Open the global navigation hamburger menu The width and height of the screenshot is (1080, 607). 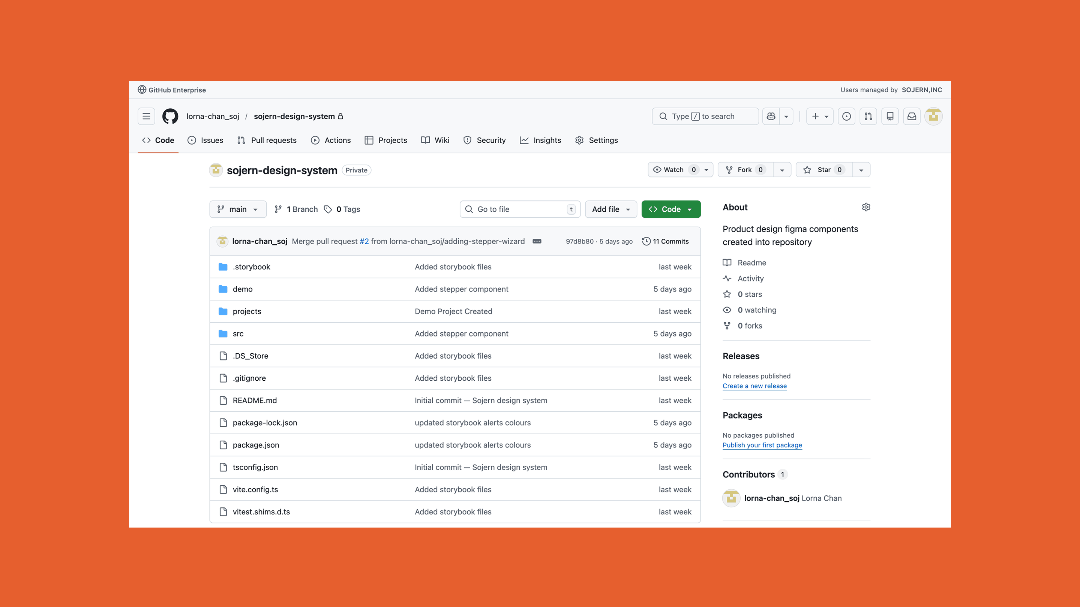point(145,116)
